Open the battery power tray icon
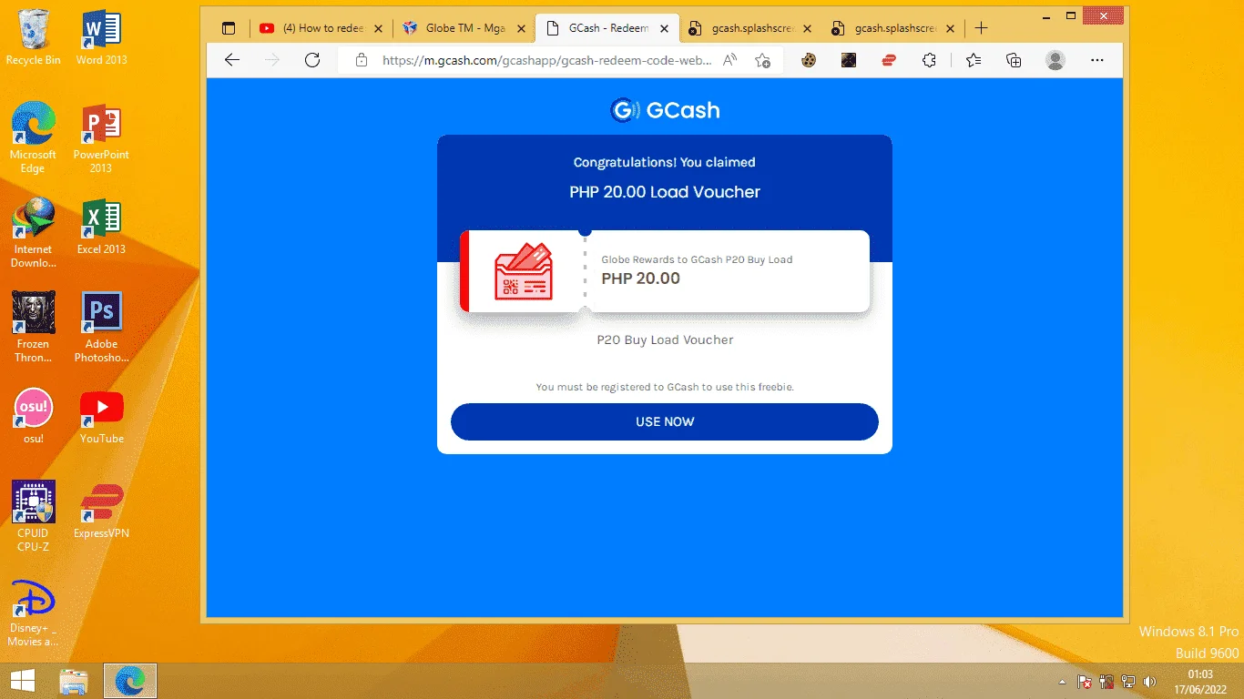The image size is (1244, 699). point(1107,682)
